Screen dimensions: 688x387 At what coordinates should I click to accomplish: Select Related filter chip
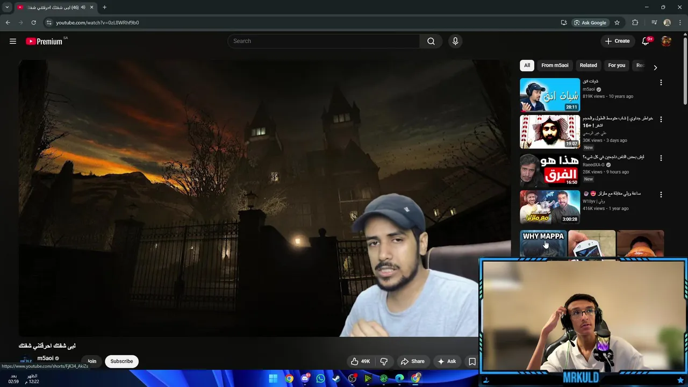[588, 66]
